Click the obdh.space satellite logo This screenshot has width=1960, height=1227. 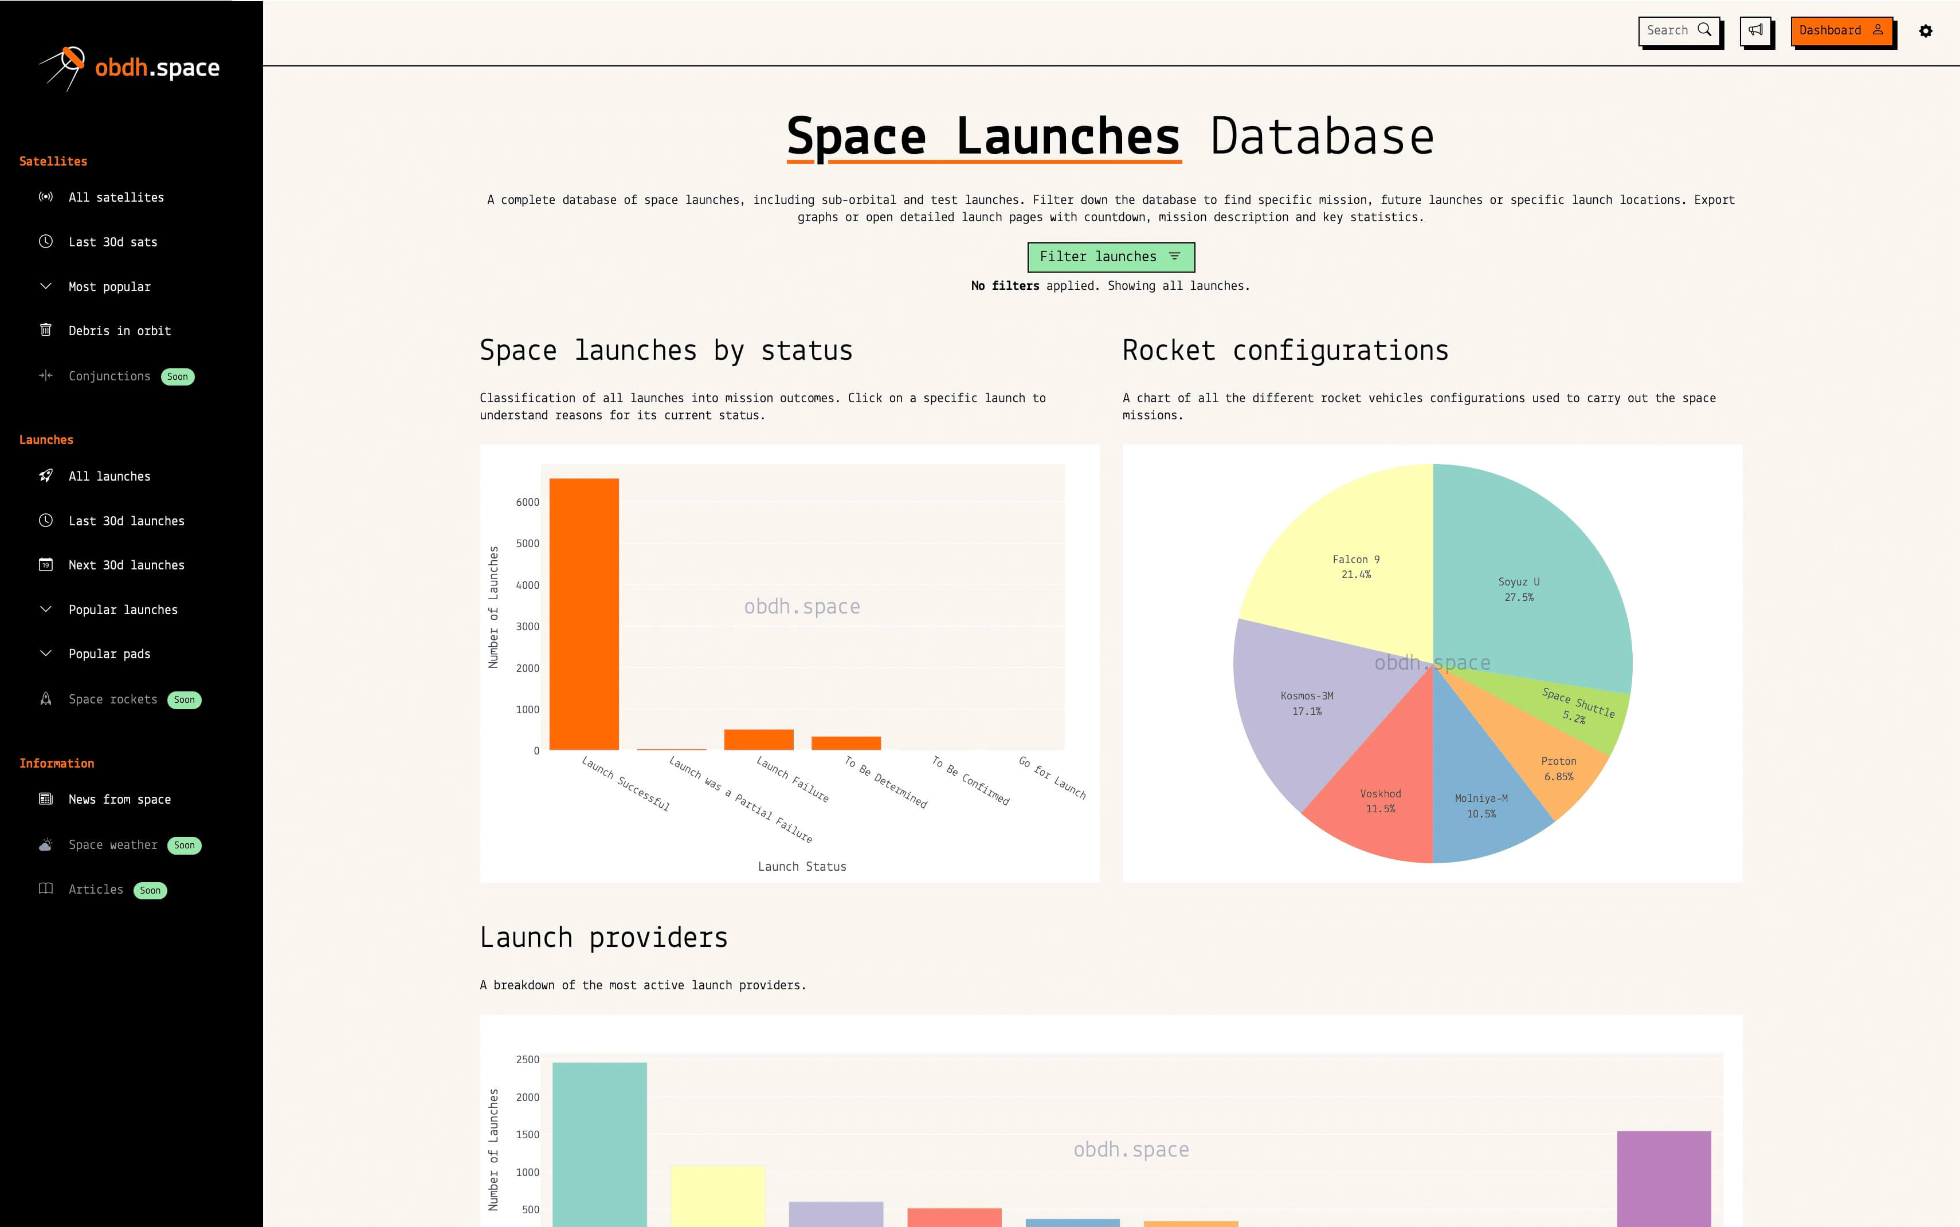coord(62,68)
